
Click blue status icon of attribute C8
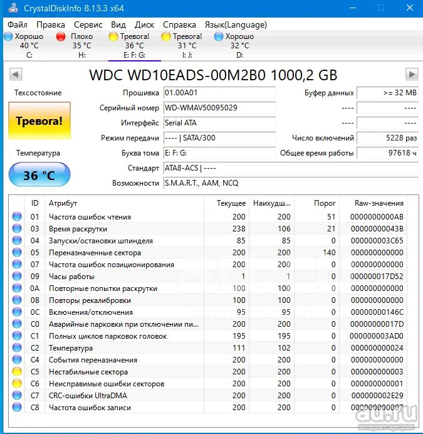pos(17,407)
